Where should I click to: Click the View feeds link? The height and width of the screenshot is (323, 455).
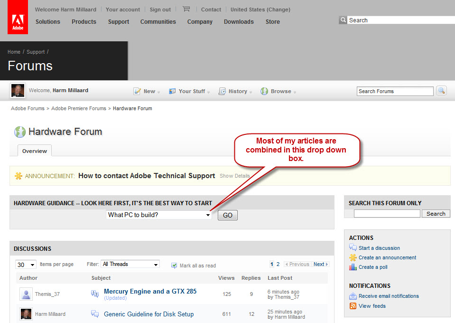372,306
